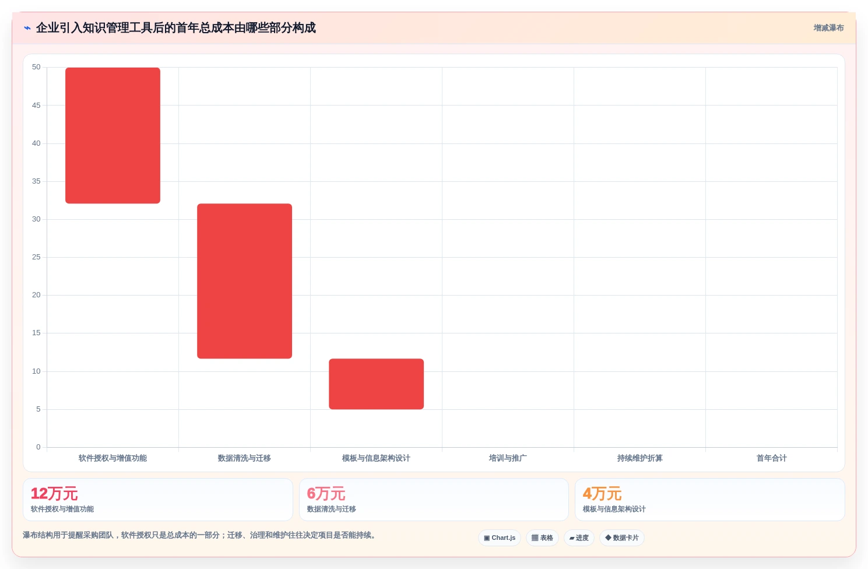The height and width of the screenshot is (569, 868).
Task: Open the 4万元 模板与信息架构设计 card
Action: [709, 500]
